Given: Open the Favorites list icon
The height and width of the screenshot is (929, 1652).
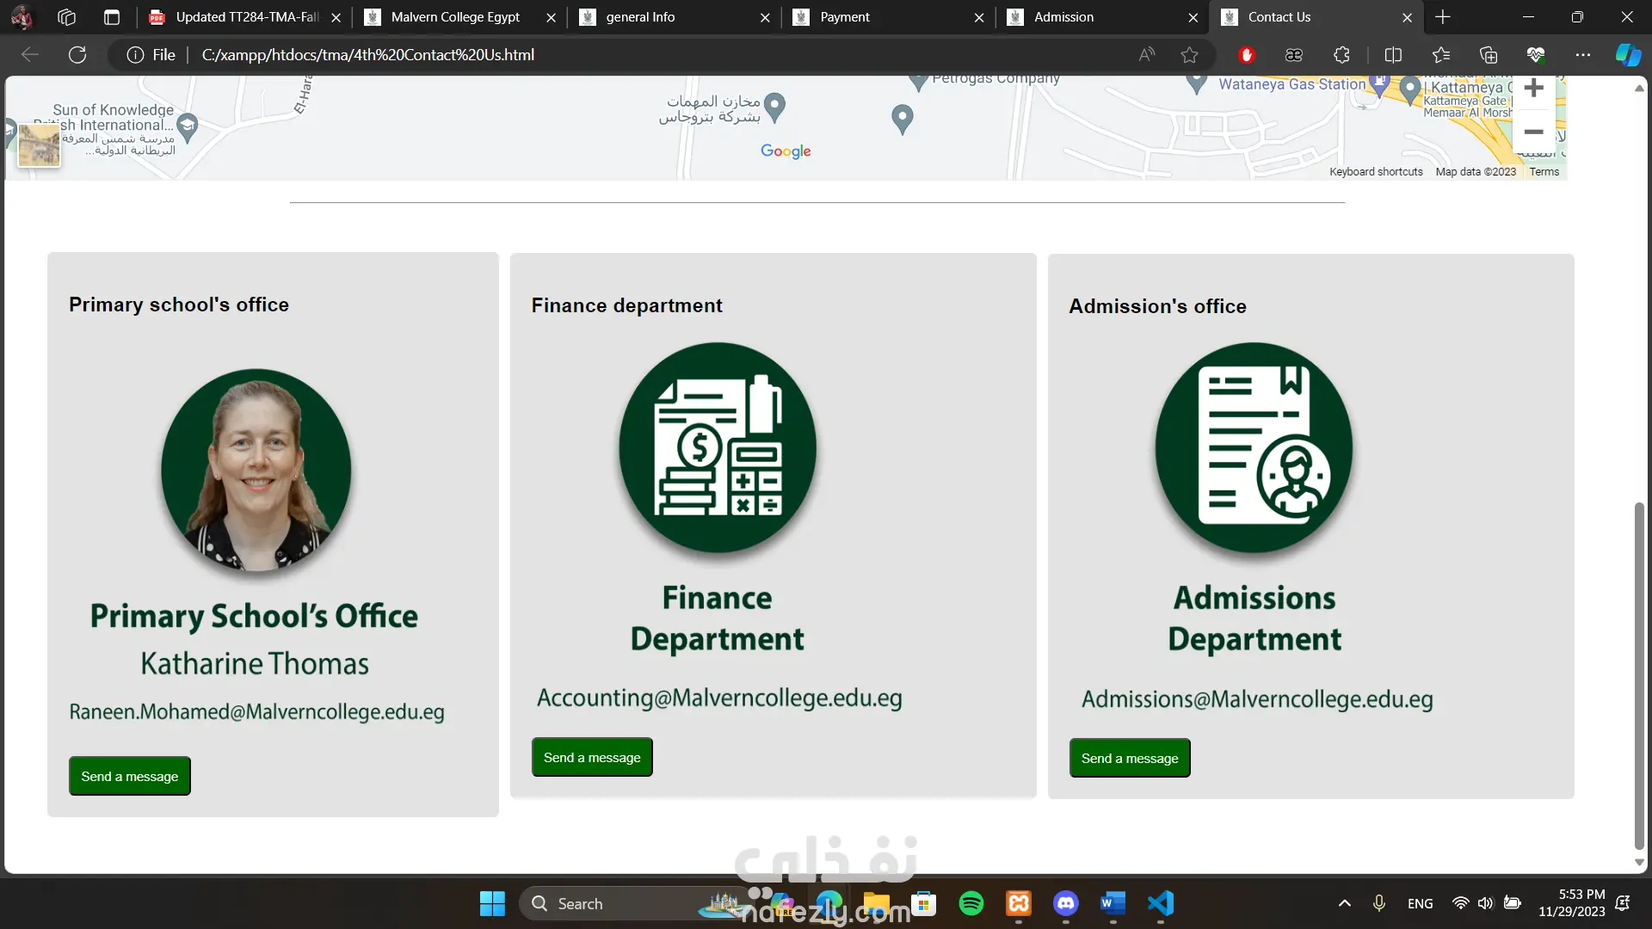Looking at the screenshot, I should tap(1441, 55).
